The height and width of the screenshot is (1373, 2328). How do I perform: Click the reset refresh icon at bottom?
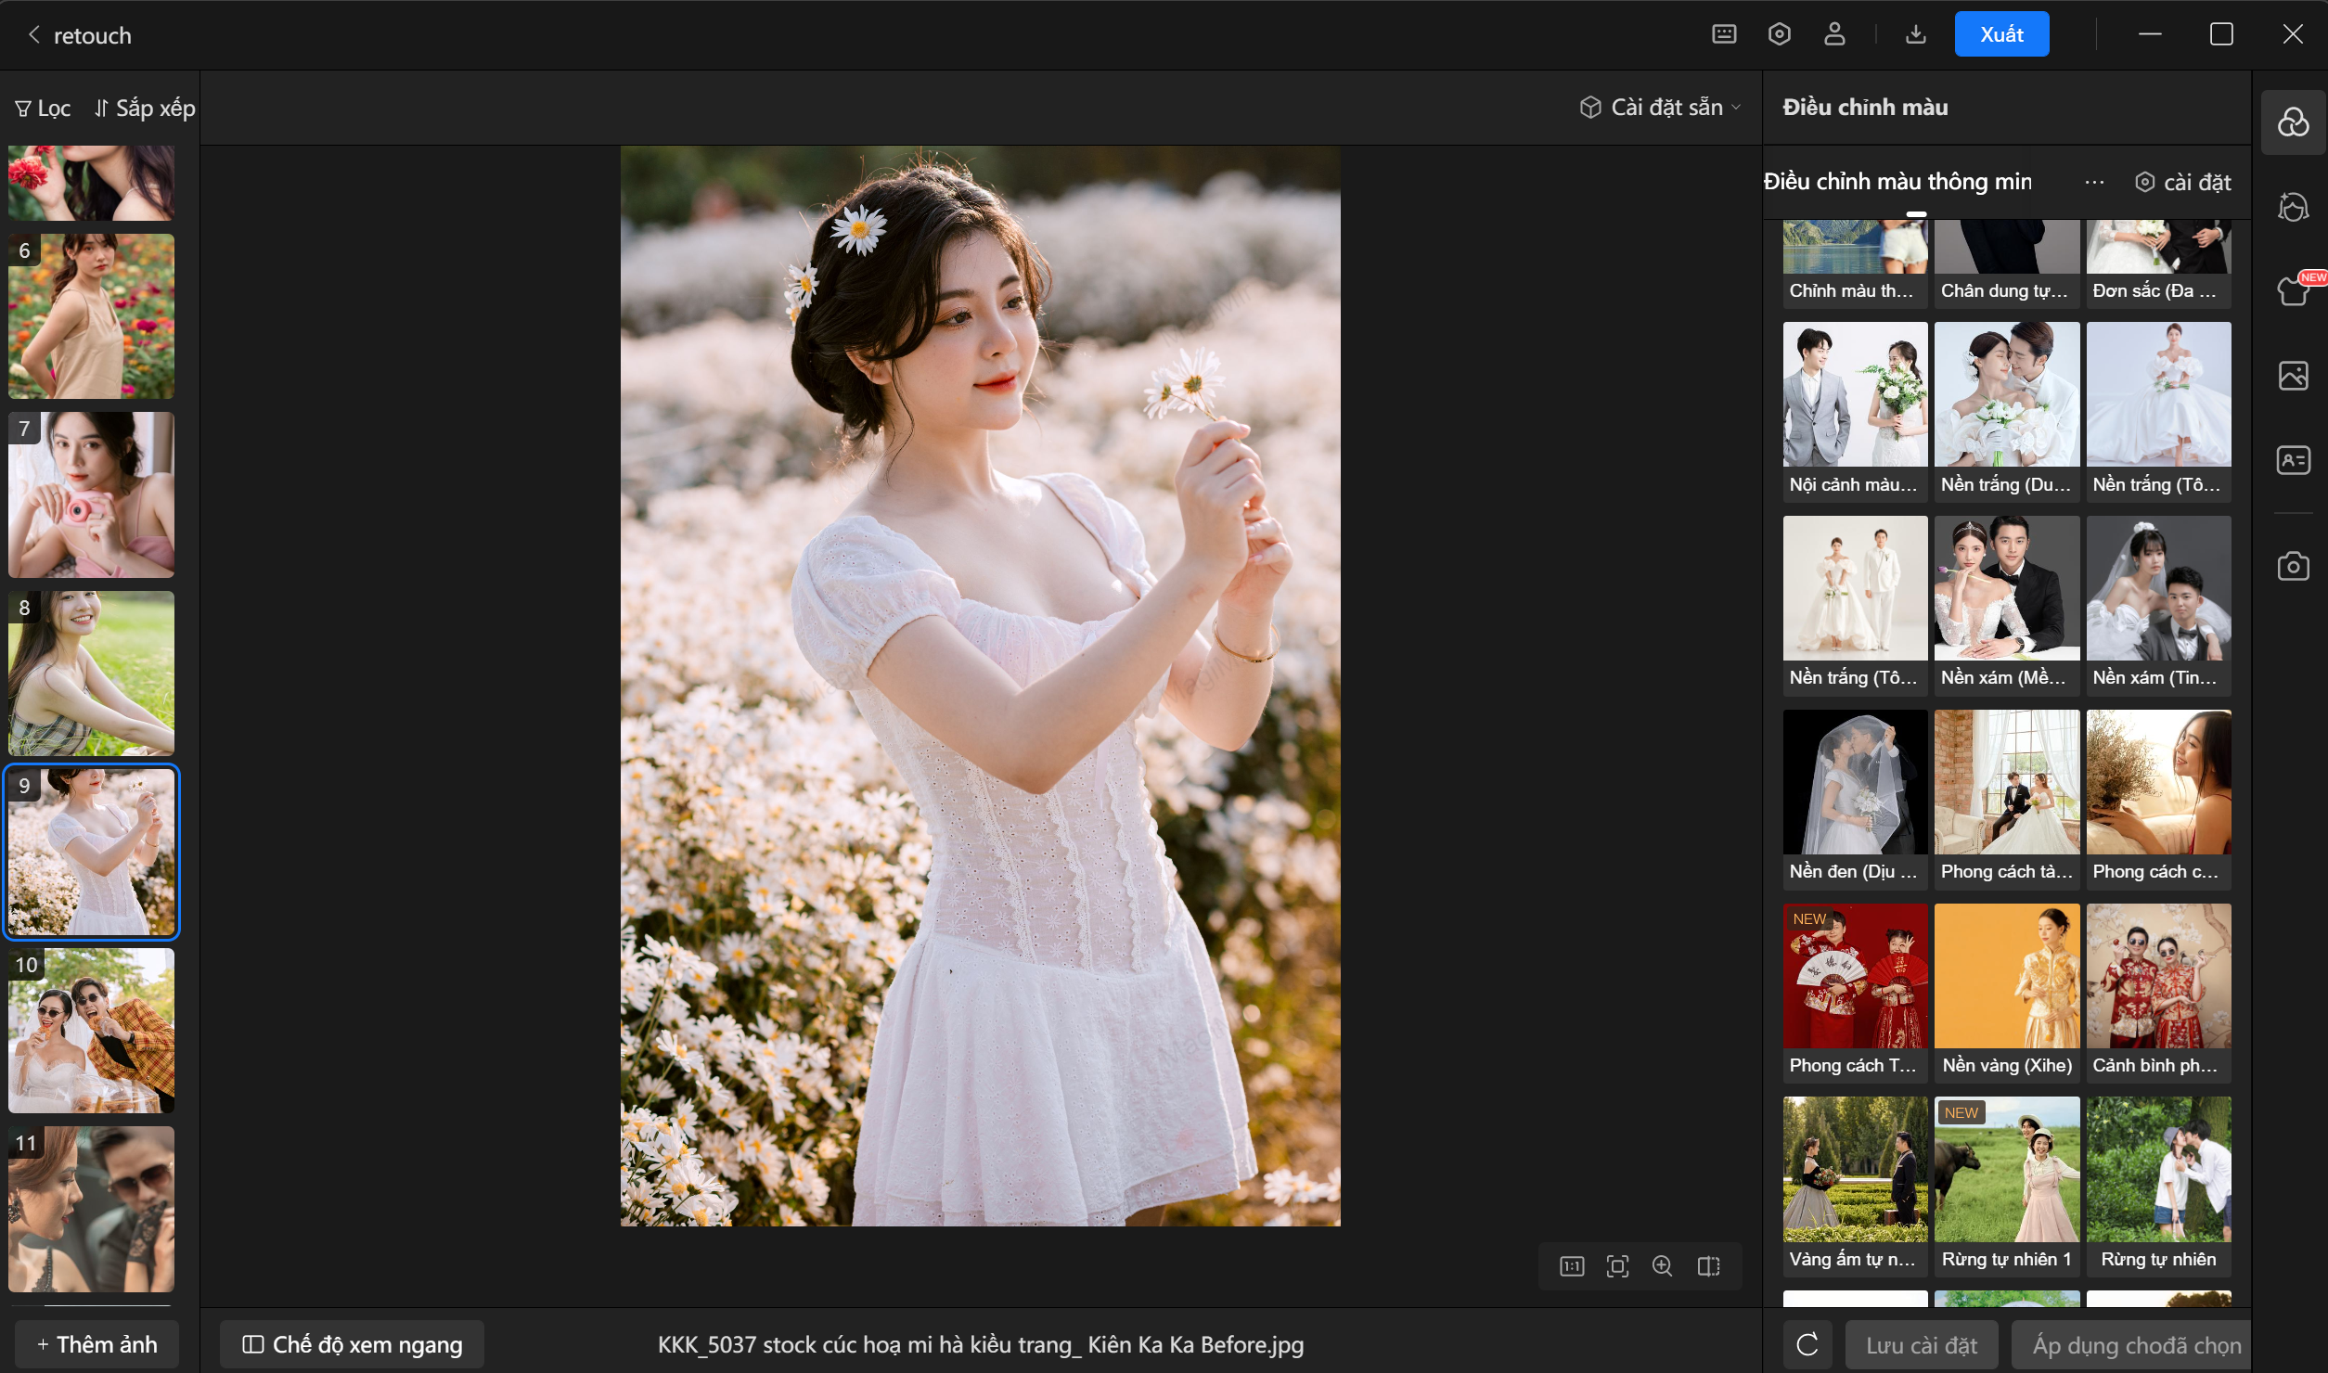click(1807, 1344)
